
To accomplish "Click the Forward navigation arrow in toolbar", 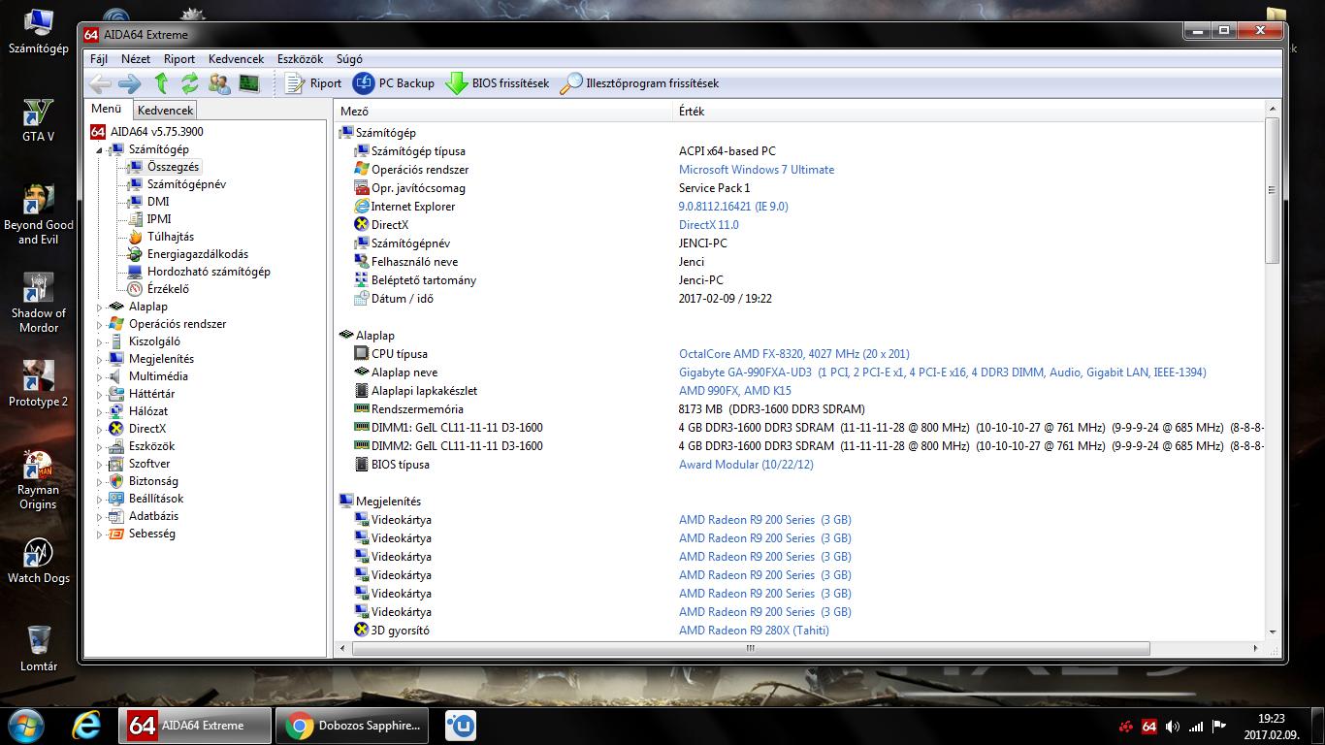I will pyautogui.click(x=130, y=83).
